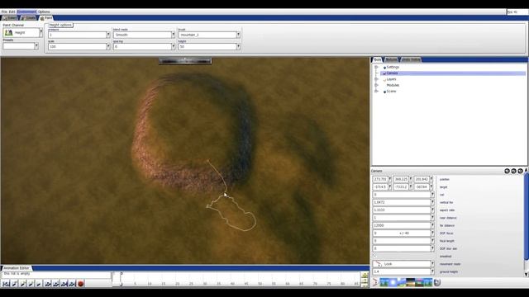Click the camera path icon, bottom right toolbar
The width and height of the screenshot is (529, 297).
tap(375, 282)
